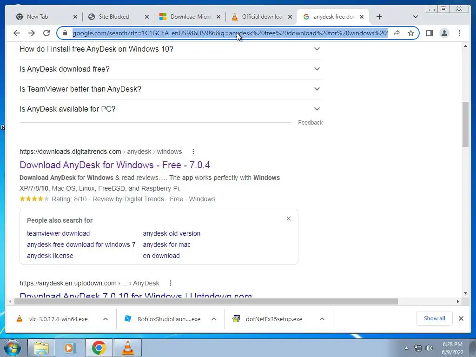Open Chrome profile avatar menu
This screenshot has width=476, height=357.
[444, 33]
